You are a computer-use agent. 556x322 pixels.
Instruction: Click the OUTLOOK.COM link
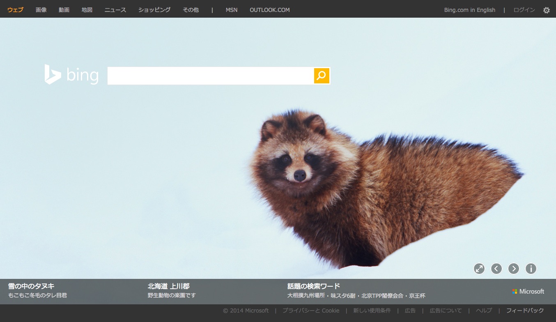269,10
